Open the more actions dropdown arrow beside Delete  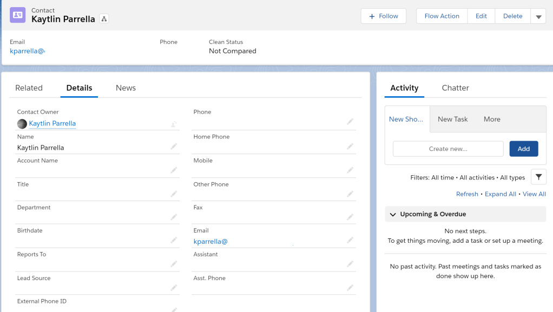point(538,16)
